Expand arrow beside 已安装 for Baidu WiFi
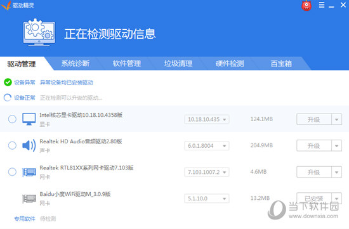Image resolution: width=349 pixels, height=229 pixels. tap(336, 199)
